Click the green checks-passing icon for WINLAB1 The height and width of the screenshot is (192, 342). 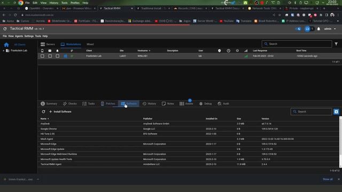tap(72, 56)
